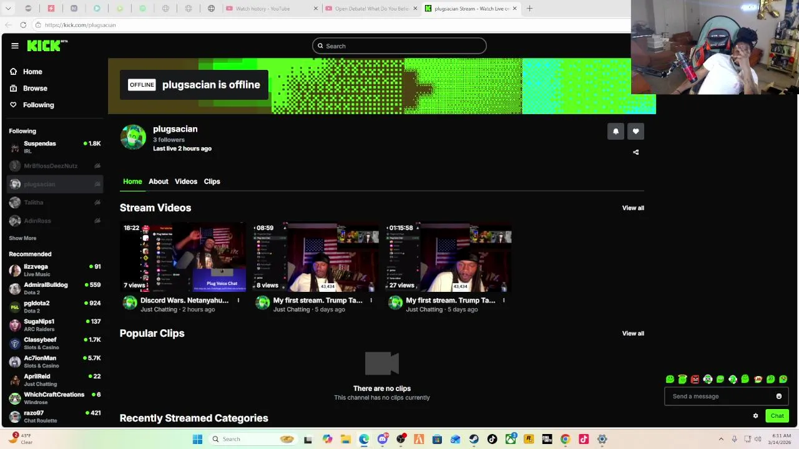Expand Show more followed channels
The image size is (799, 449).
22,238
